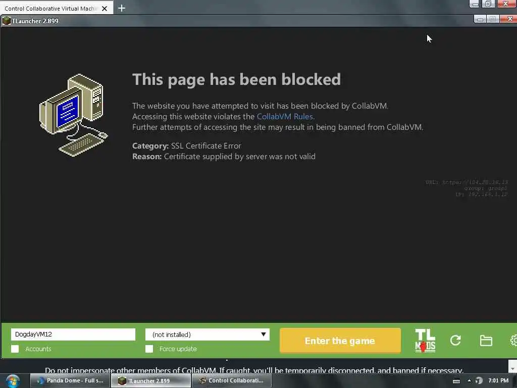Close the Control Collaborative Virtual Machine tab
The image size is (517, 388).
coord(105,9)
